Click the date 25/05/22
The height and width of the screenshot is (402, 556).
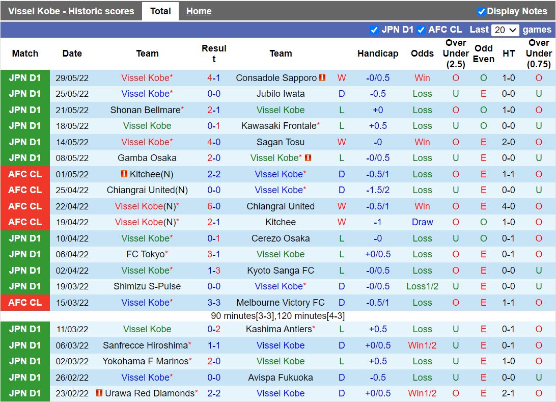pos(72,94)
